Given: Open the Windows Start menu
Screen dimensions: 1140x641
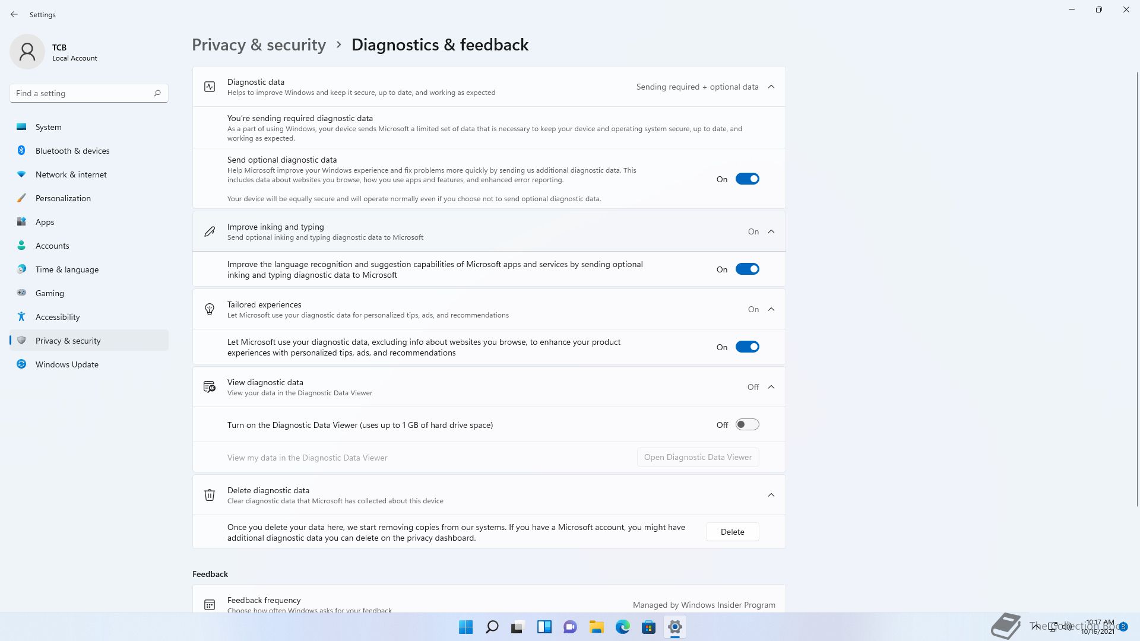Looking at the screenshot, I should [x=466, y=627].
